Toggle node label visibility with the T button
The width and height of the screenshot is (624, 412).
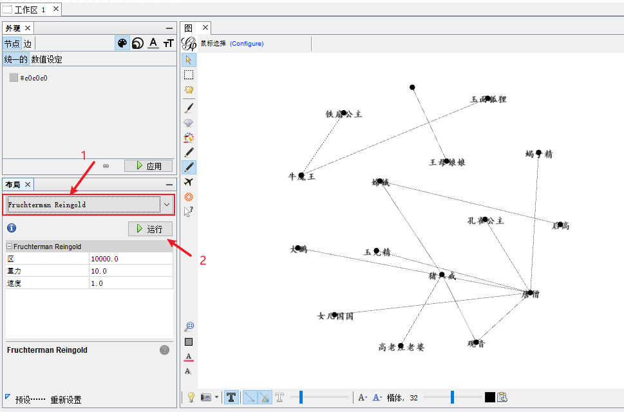(x=231, y=397)
